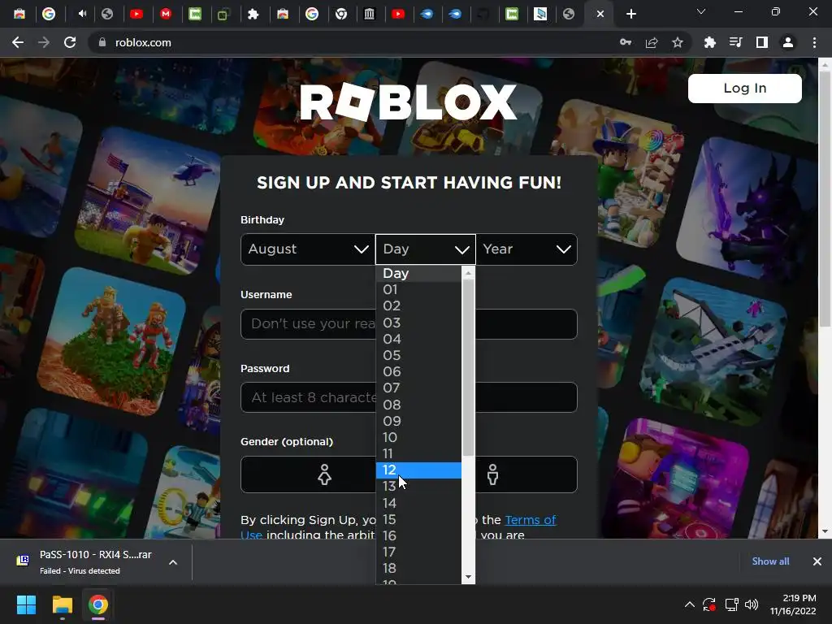
Task: Click the Log In button
Action: [744, 88]
